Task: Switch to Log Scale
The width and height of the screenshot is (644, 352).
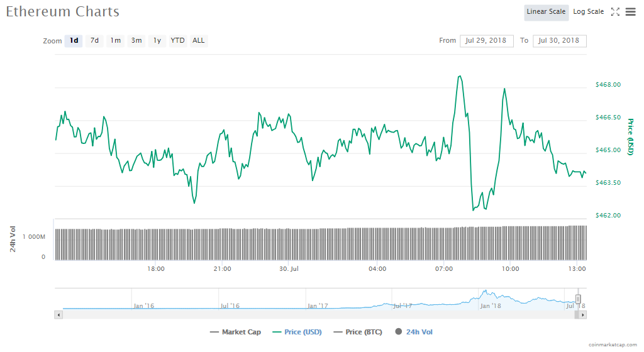Action: (588, 11)
